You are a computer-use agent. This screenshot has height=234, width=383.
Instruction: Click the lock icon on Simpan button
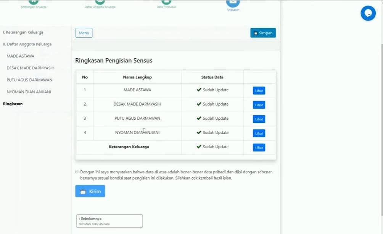coord(256,33)
